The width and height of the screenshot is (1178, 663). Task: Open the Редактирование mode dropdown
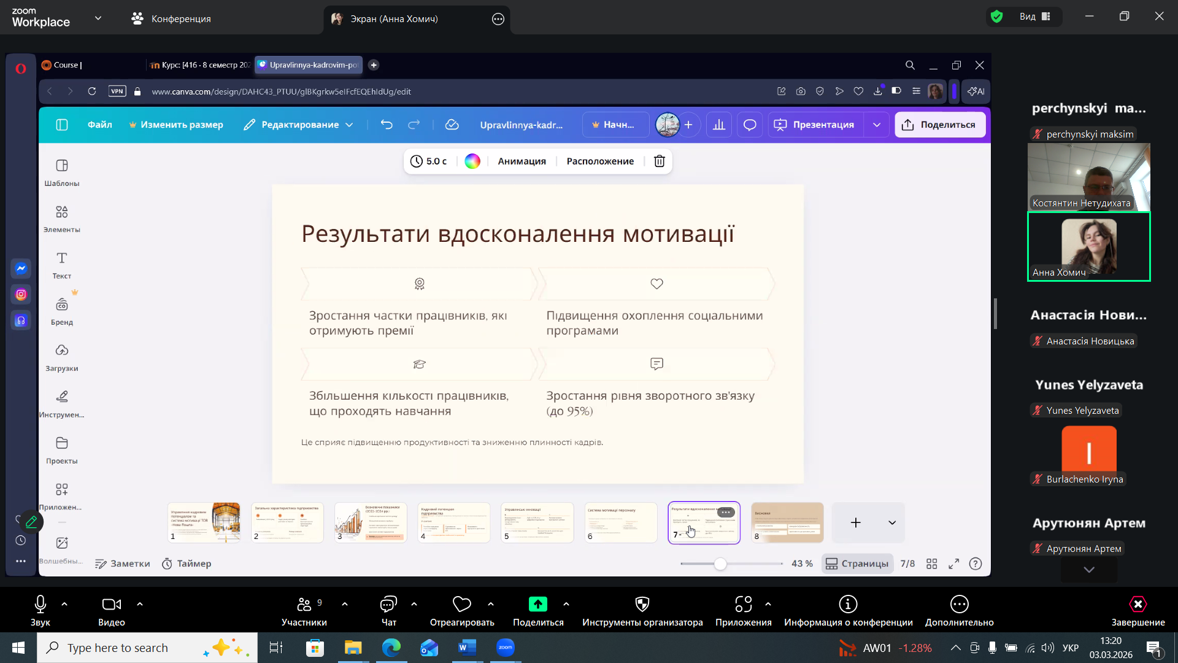[x=298, y=125]
